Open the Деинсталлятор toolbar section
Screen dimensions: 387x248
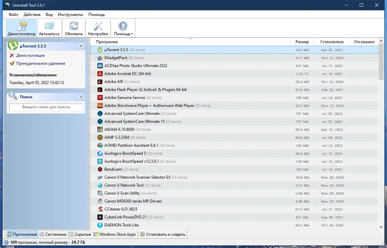pyautogui.click(x=21, y=28)
